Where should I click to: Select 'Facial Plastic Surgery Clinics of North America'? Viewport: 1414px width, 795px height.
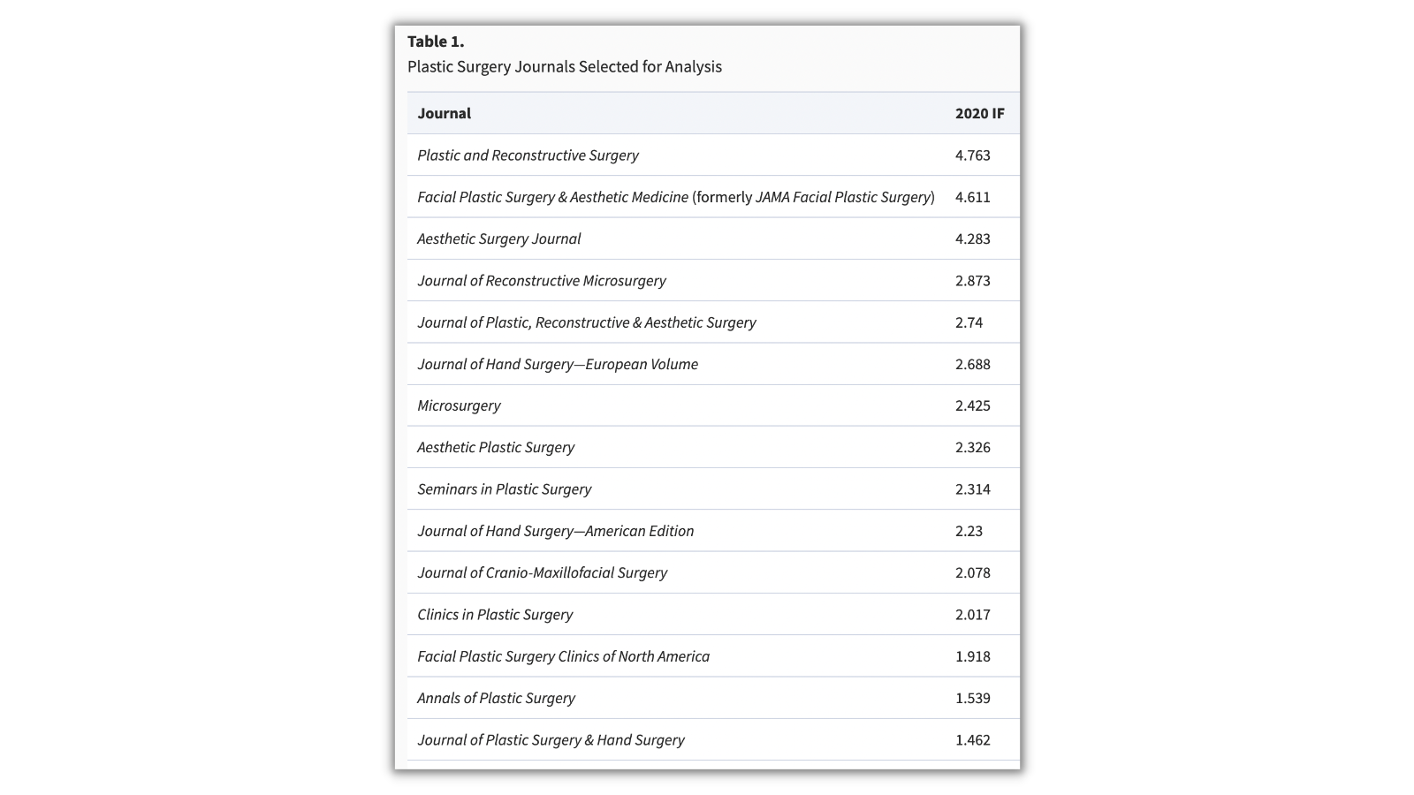click(x=564, y=656)
